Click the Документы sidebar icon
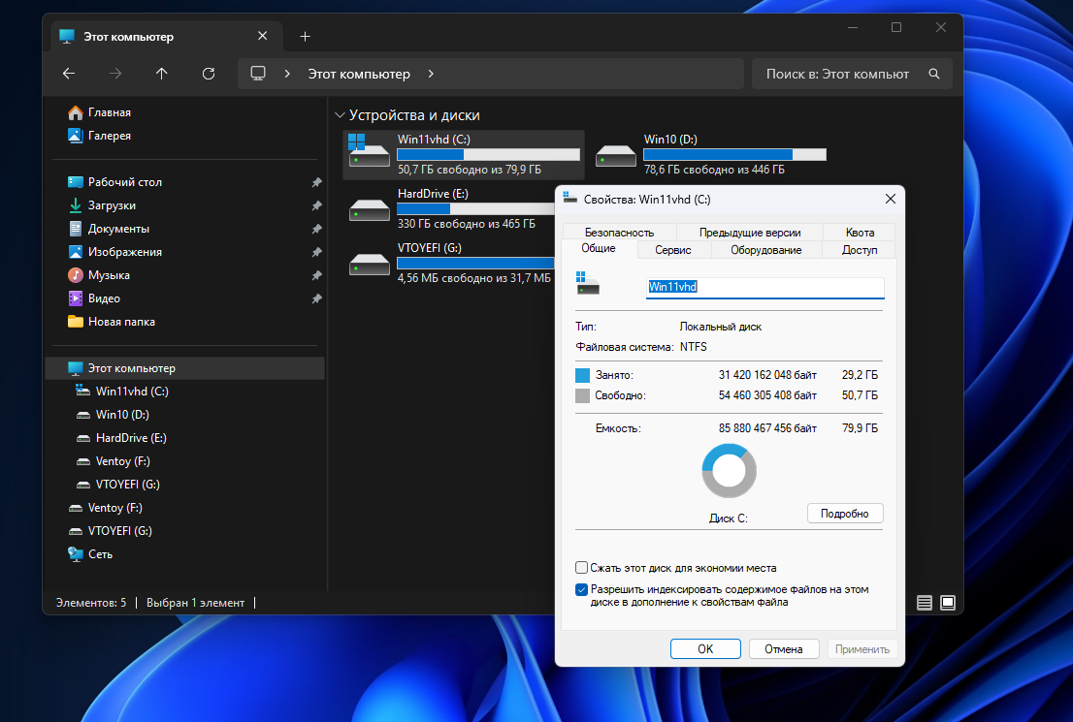 pos(76,229)
